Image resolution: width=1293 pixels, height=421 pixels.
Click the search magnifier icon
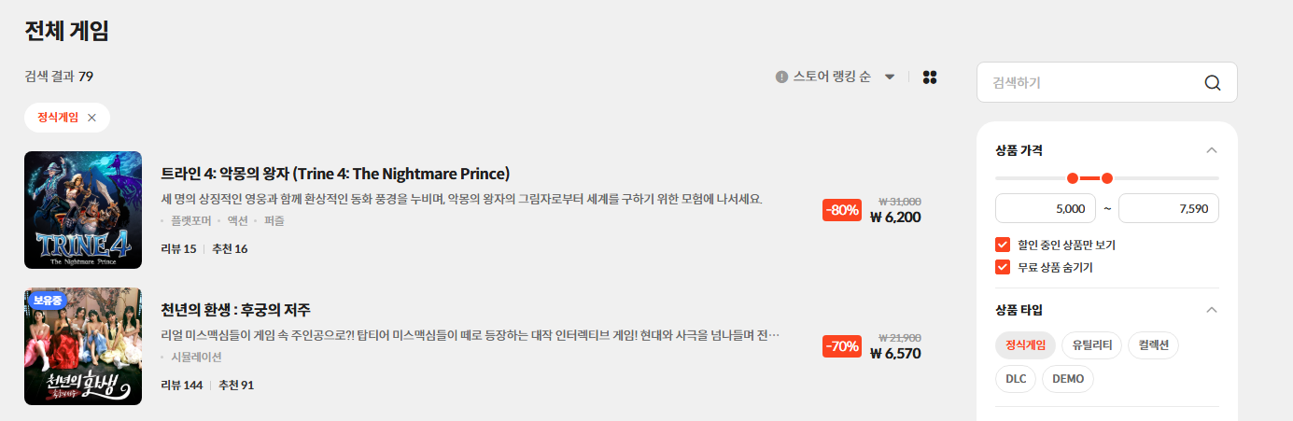[x=1213, y=82]
